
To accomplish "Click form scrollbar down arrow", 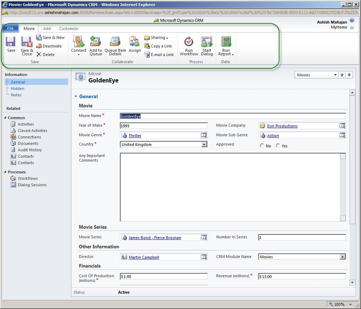I will (x=352, y=282).
